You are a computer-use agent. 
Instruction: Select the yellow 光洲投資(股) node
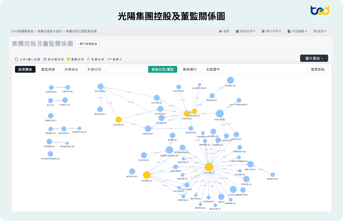click(x=187, y=113)
